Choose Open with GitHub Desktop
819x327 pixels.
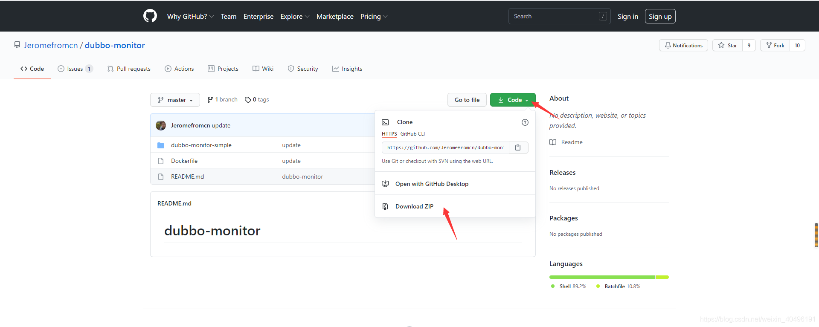pos(432,184)
